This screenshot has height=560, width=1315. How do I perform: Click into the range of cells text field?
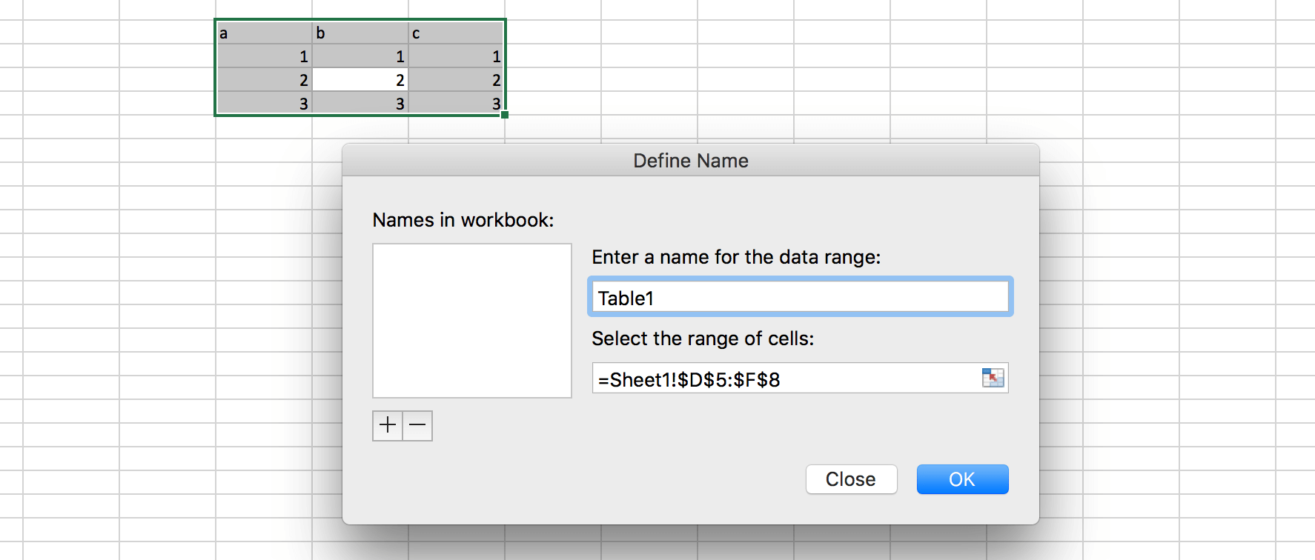coord(786,379)
